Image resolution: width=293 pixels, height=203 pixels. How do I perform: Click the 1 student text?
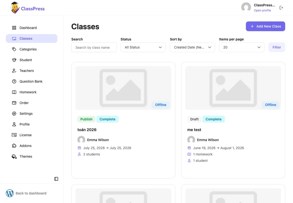click(200, 160)
